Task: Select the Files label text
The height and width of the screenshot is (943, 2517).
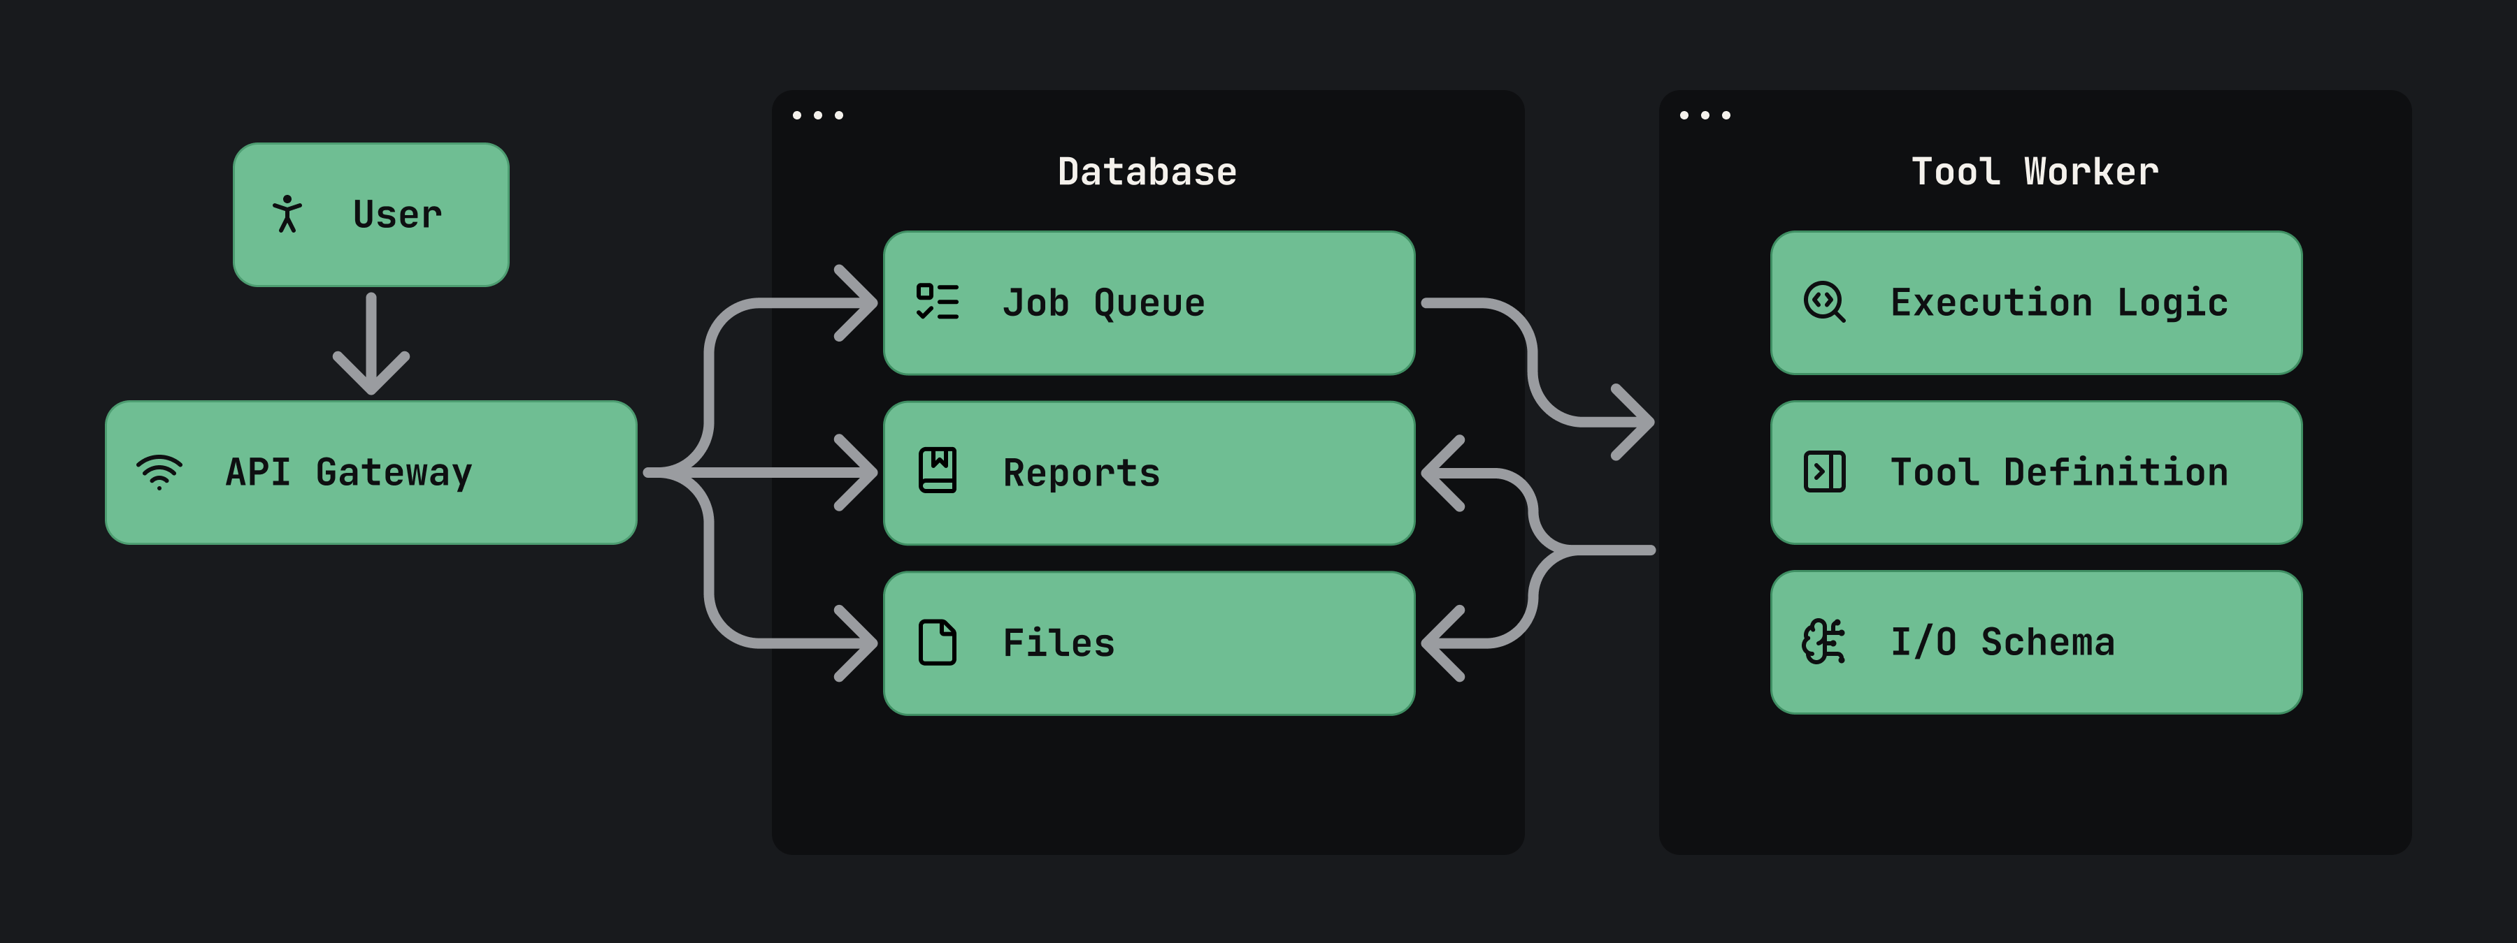Action: point(1059,643)
